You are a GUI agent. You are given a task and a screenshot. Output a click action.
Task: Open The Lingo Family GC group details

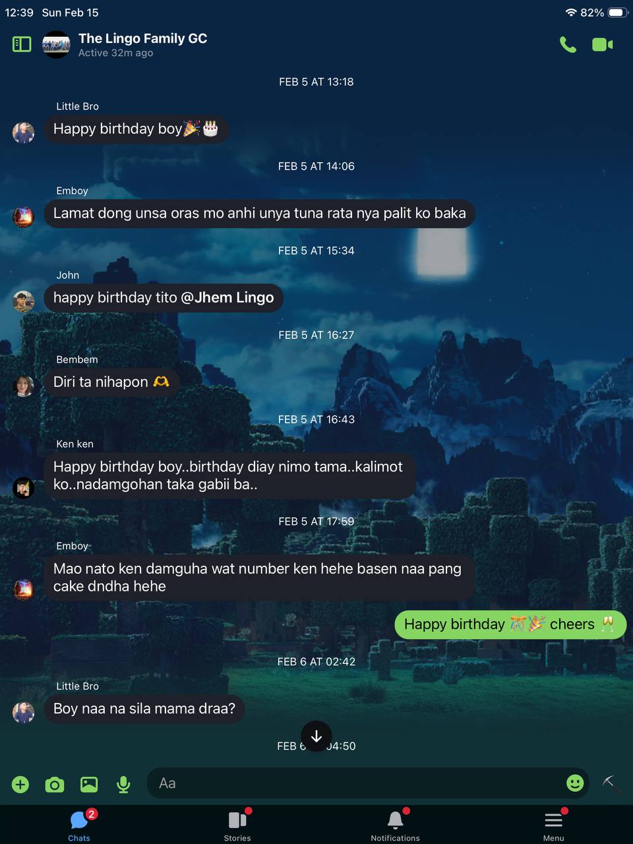(142, 38)
